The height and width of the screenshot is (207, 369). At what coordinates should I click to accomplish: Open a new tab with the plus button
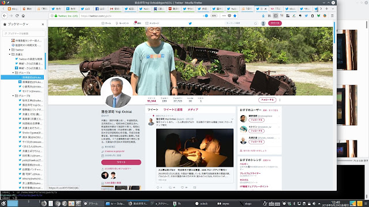click(327, 9)
